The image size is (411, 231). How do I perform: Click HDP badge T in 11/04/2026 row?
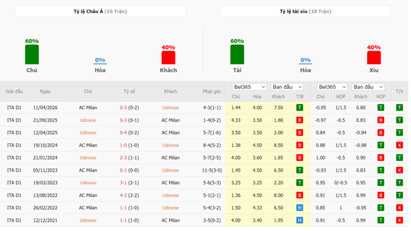coord(381,107)
